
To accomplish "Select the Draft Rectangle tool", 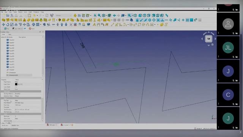I will point(139,24).
